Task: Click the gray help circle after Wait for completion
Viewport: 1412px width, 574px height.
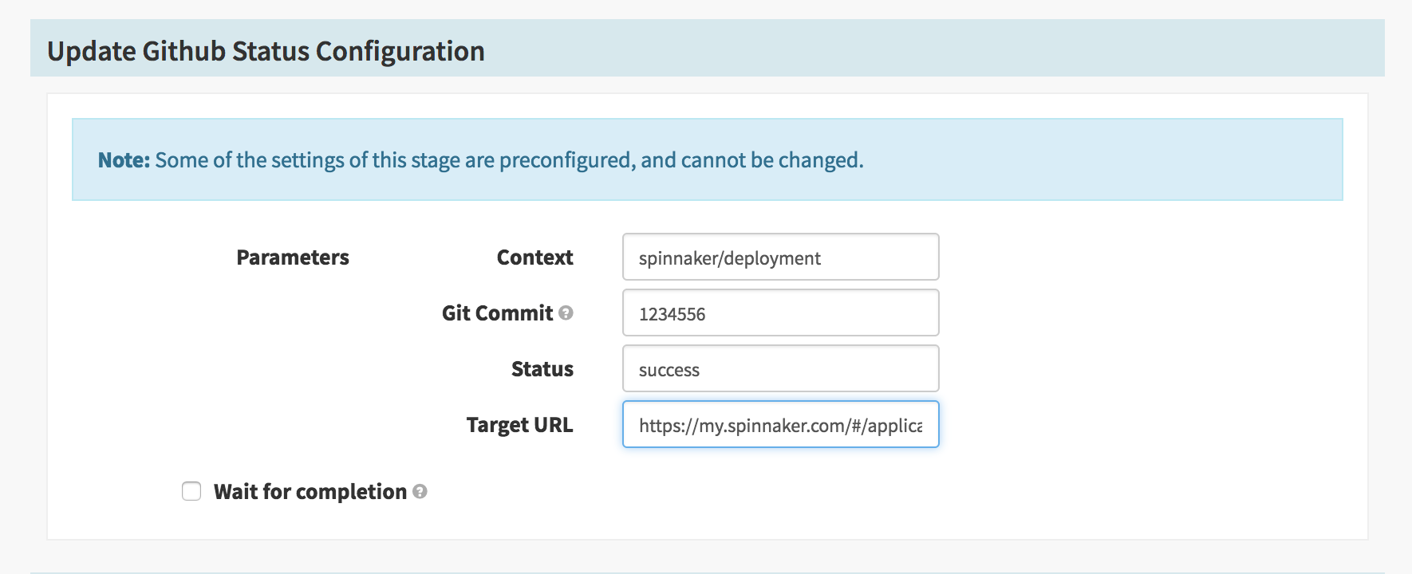Action: 421,493
